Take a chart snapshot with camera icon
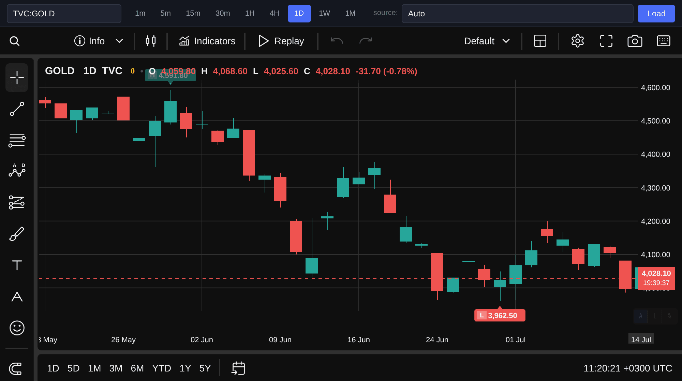 click(x=635, y=41)
